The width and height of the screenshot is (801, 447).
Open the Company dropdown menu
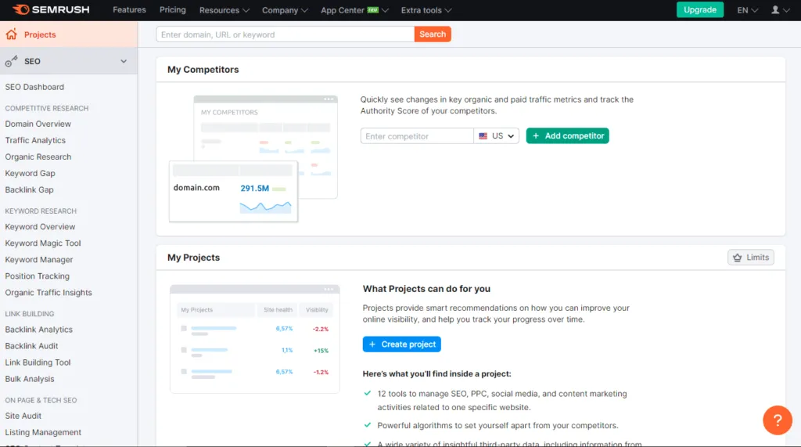click(x=285, y=9)
